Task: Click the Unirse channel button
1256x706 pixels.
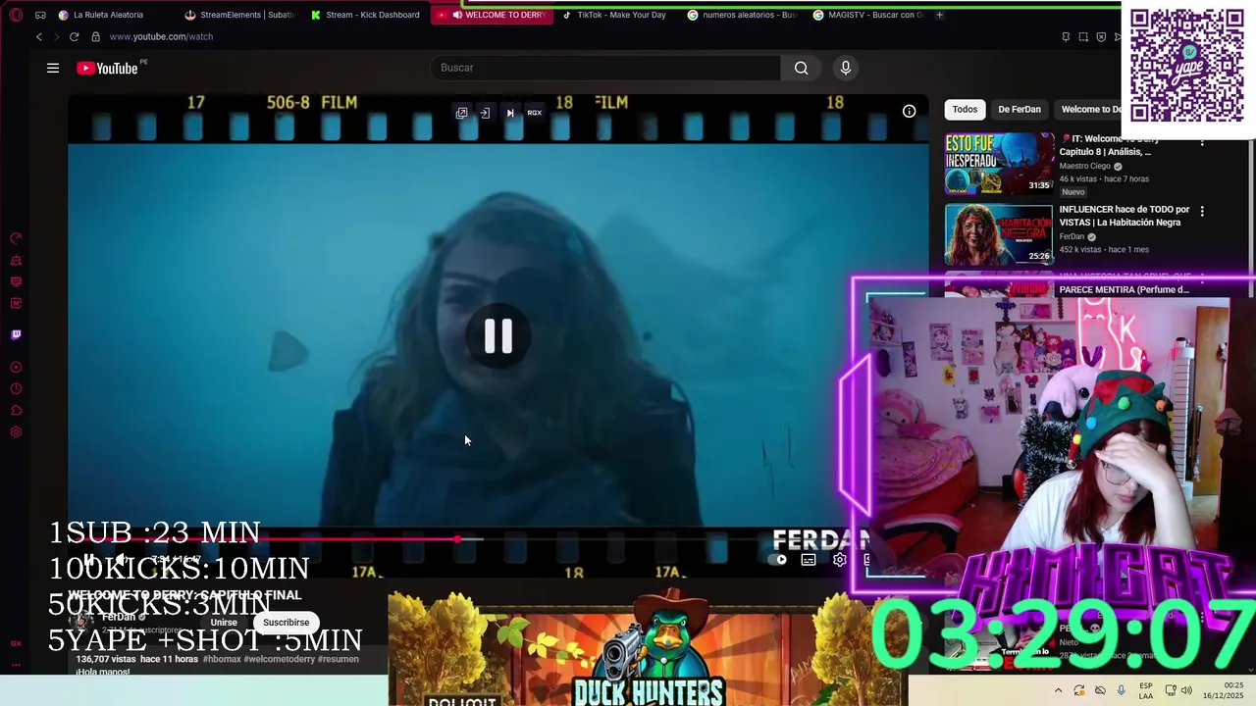Action: (224, 622)
